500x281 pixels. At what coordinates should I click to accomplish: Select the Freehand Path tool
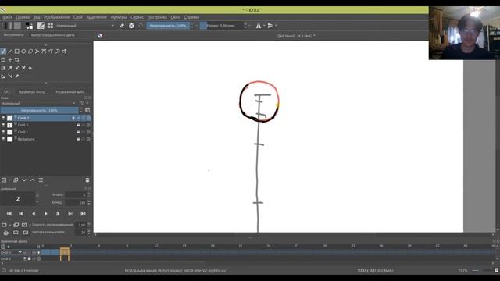pyautogui.click(x=51, y=52)
